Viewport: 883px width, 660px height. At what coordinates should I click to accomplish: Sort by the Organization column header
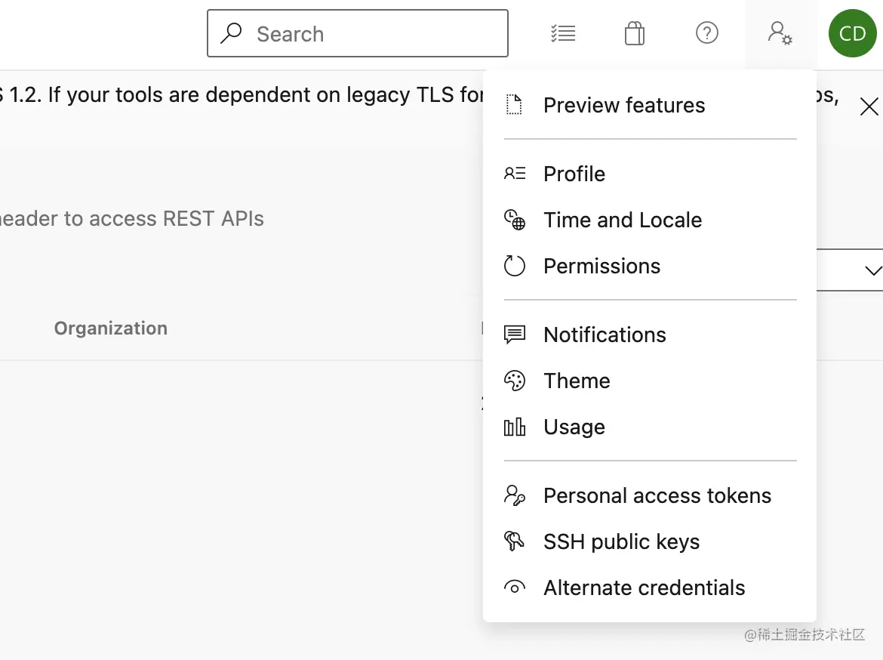coord(111,328)
